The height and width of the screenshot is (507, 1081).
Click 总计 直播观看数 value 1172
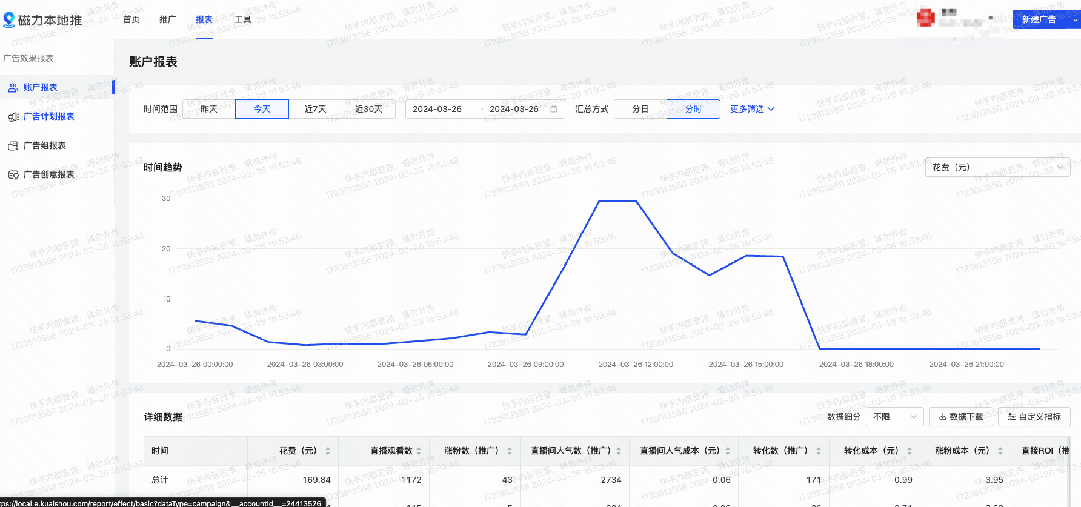(x=411, y=480)
